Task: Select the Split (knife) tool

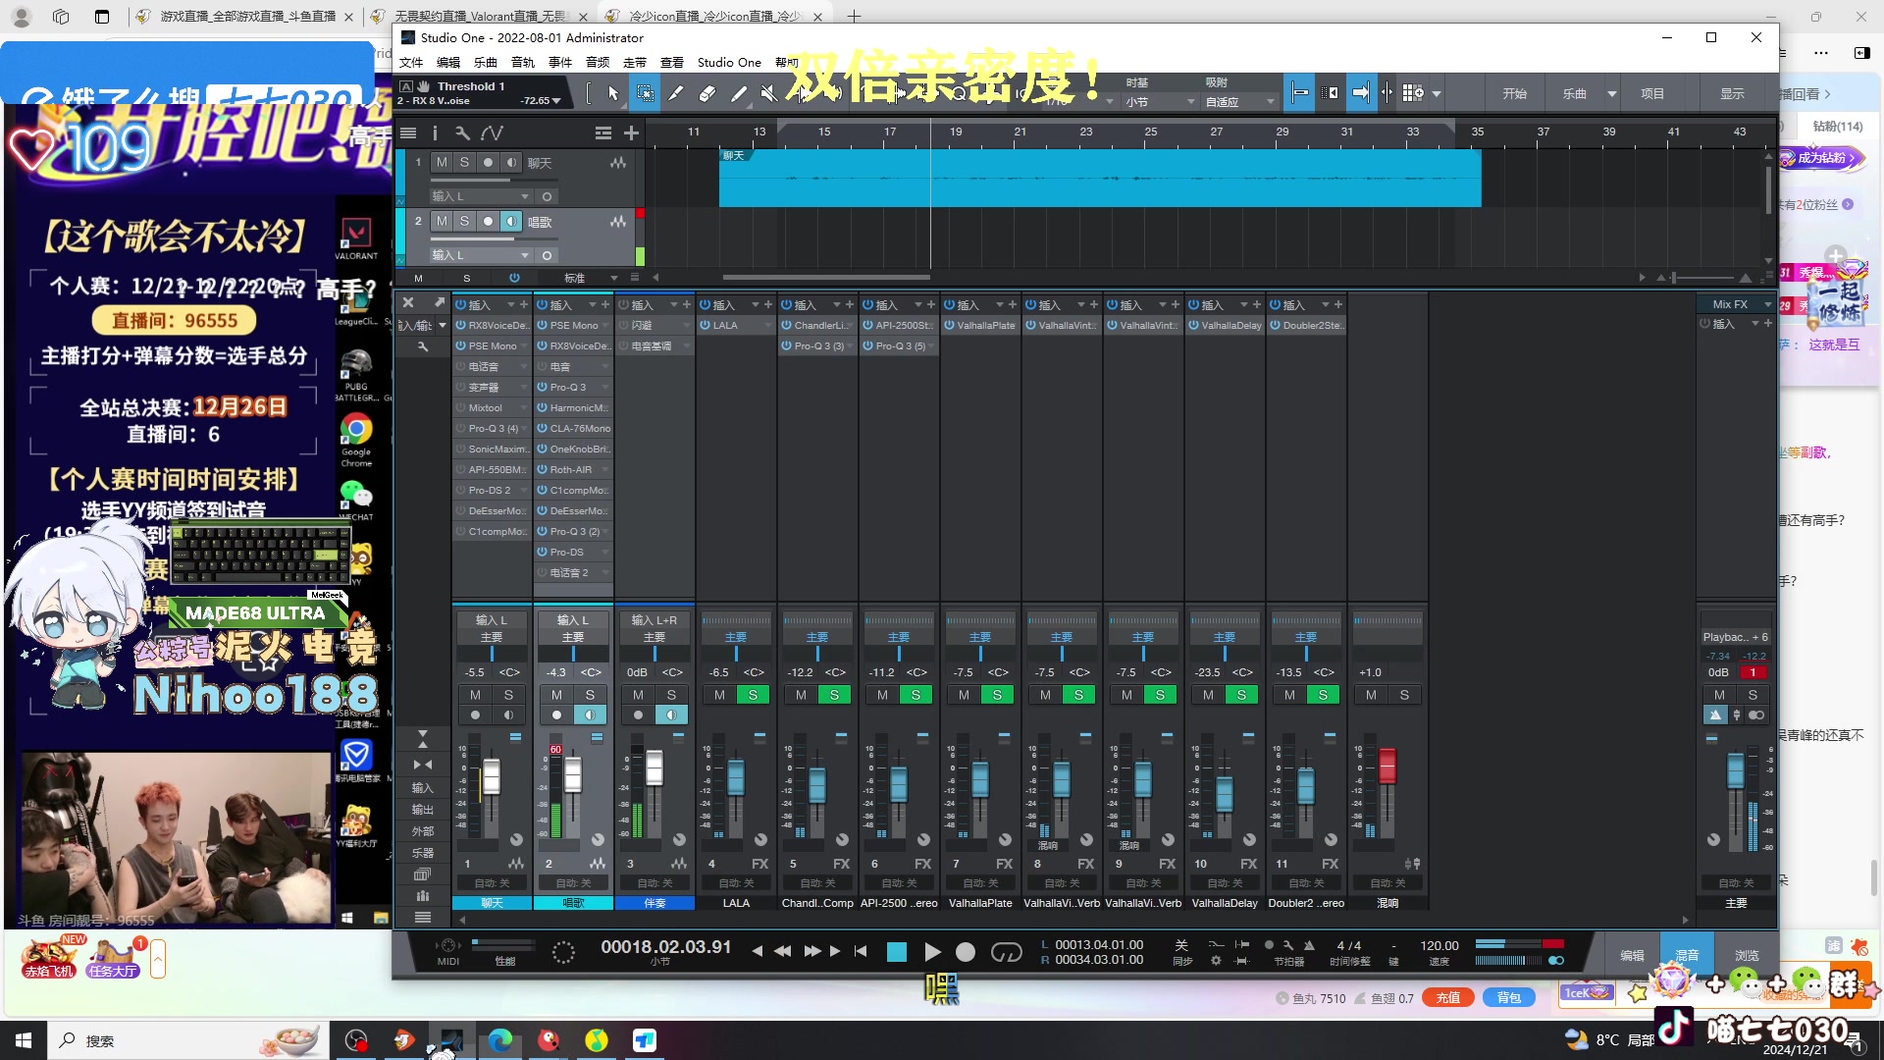Action: point(676,93)
